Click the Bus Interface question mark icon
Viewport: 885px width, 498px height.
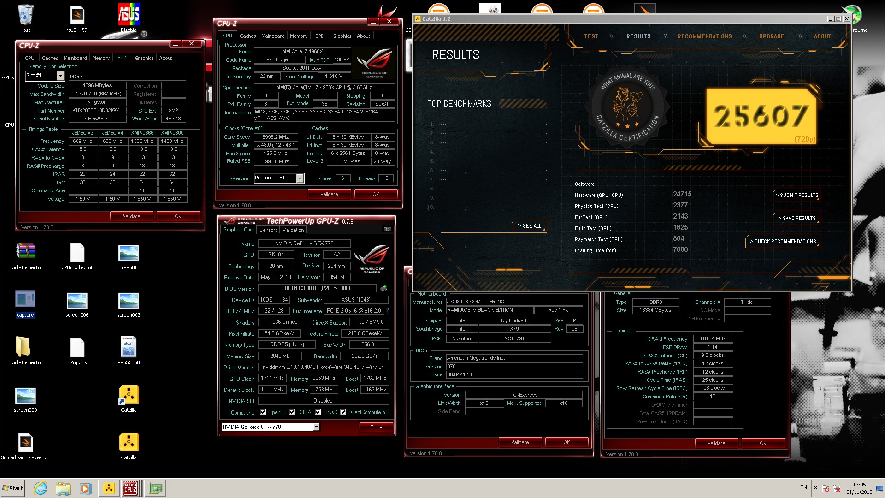387,311
